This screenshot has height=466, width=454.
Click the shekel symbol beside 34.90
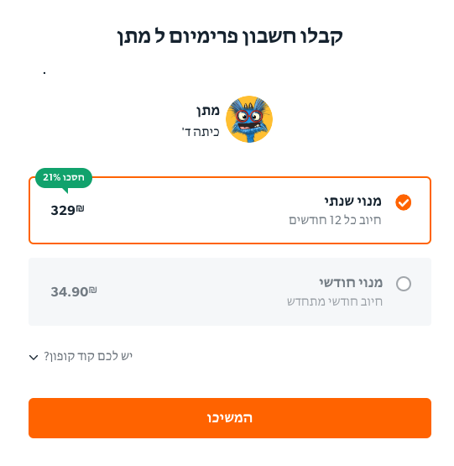[92, 290]
